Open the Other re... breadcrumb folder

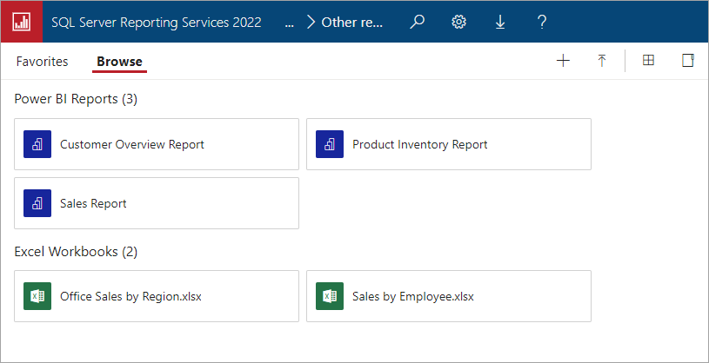[x=351, y=23]
